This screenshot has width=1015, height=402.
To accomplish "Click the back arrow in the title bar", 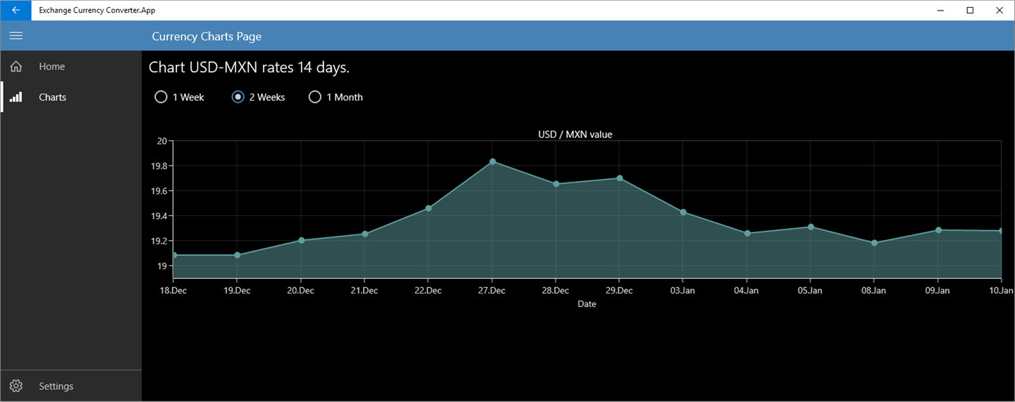I will [x=16, y=10].
